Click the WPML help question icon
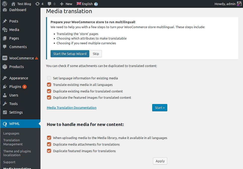 click(x=96, y=4)
